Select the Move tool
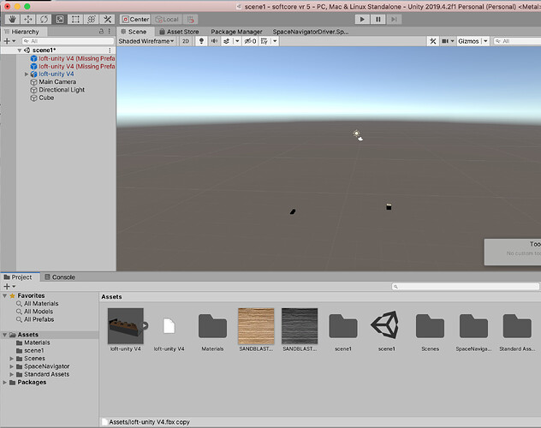 tap(28, 20)
